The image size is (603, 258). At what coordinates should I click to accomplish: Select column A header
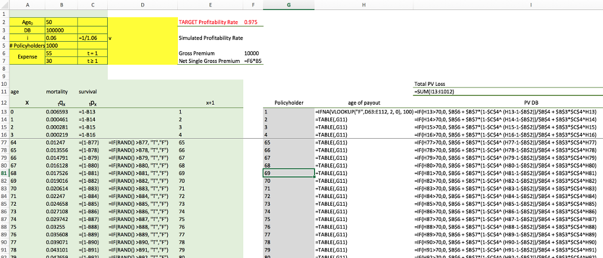[27, 5]
